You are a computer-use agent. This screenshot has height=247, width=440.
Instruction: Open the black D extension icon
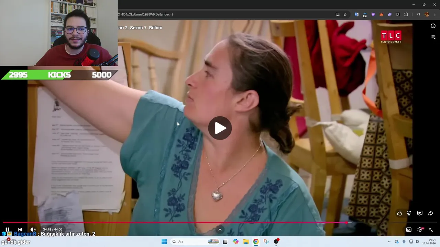[398, 14]
